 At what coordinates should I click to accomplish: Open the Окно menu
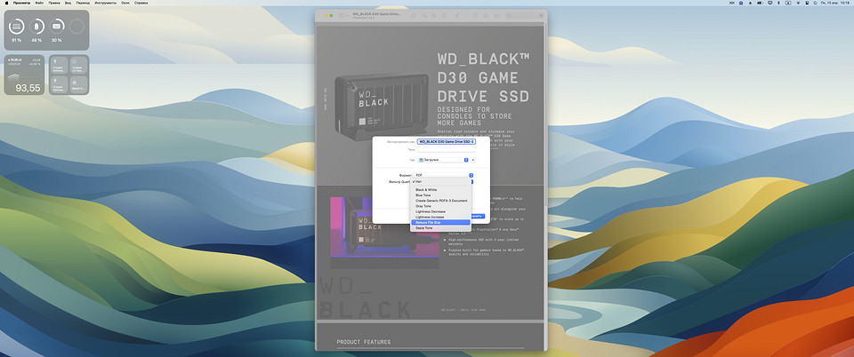(x=125, y=3)
